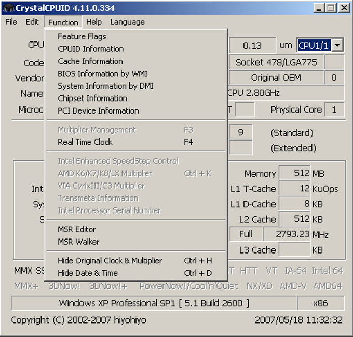Click the L2 Cache 512 value

coord(294,219)
